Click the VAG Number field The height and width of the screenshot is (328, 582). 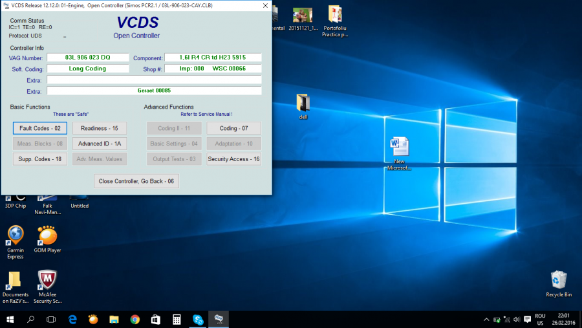pos(88,58)
